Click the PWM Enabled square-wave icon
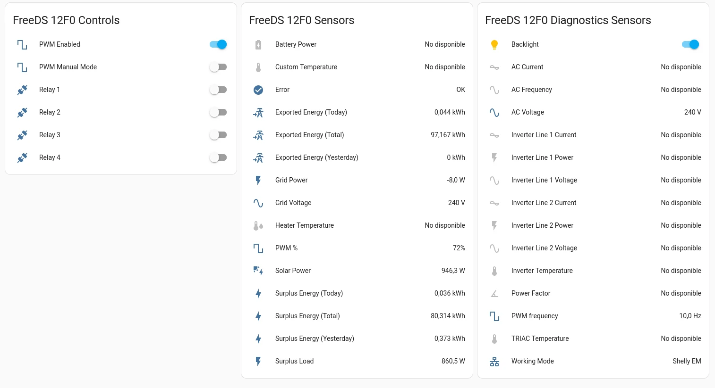 pos(22,44)
